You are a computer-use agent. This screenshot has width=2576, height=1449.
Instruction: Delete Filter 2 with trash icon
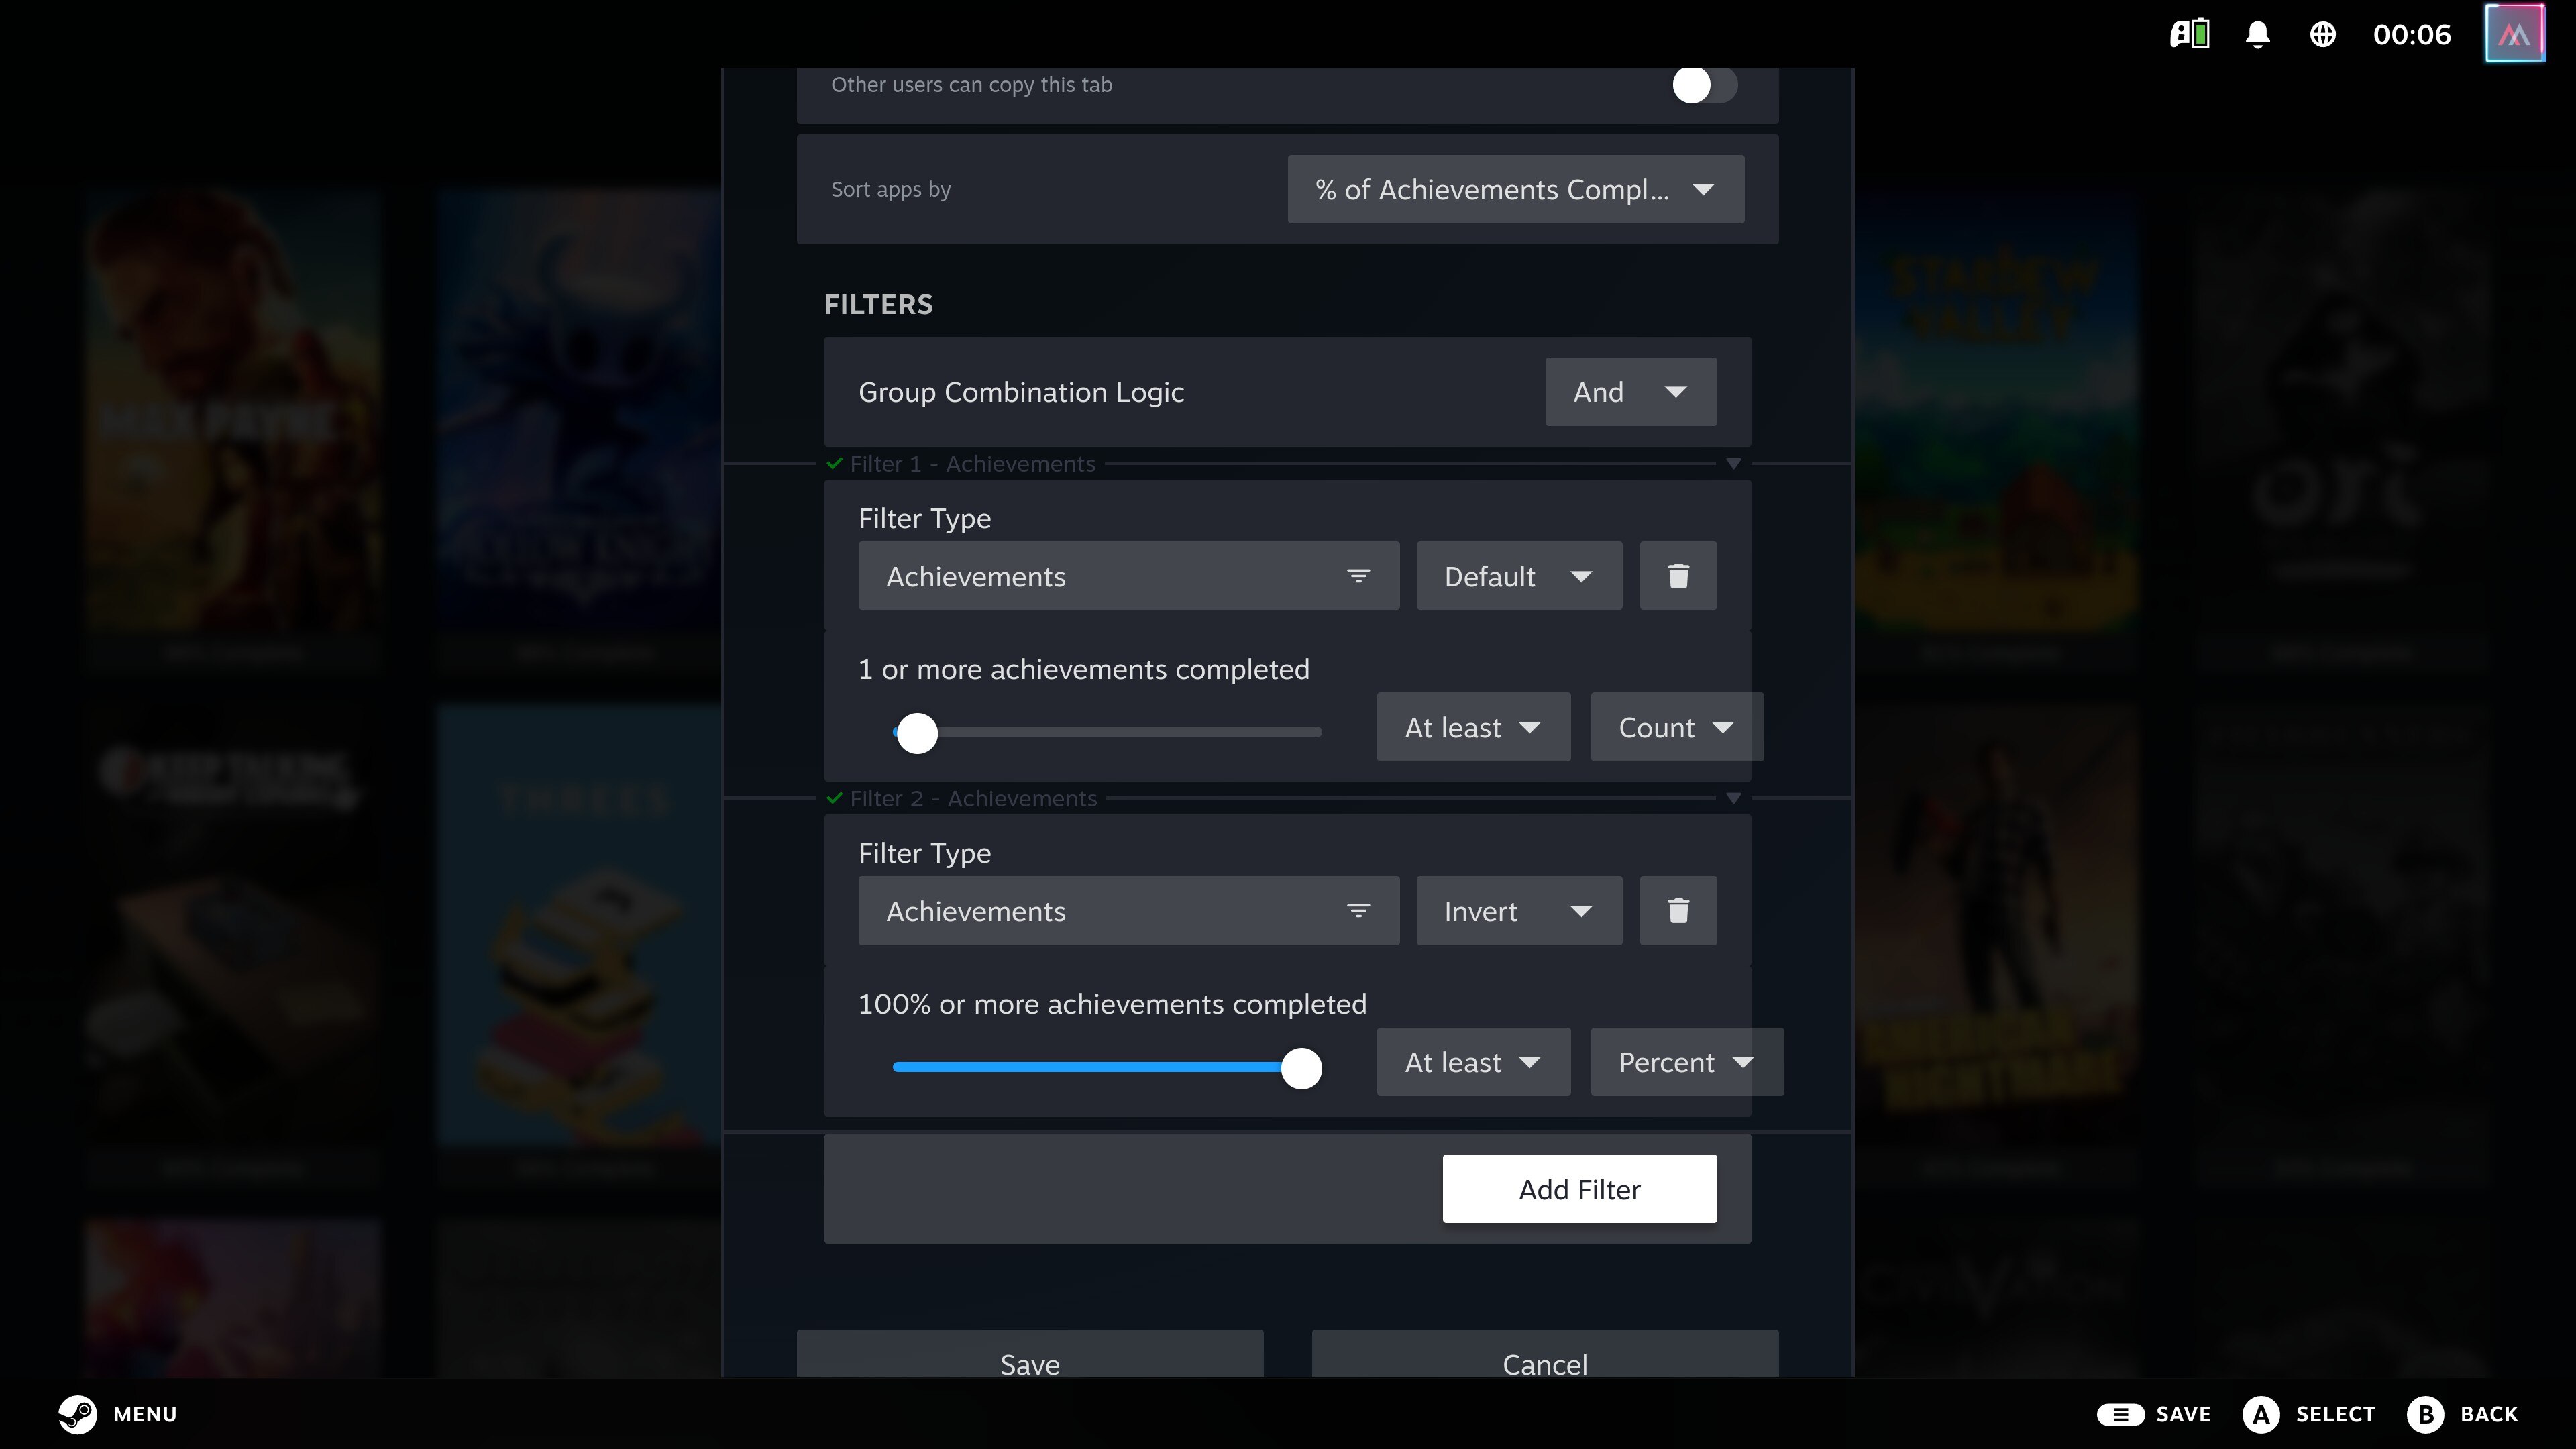click(x=1678, y=911)
